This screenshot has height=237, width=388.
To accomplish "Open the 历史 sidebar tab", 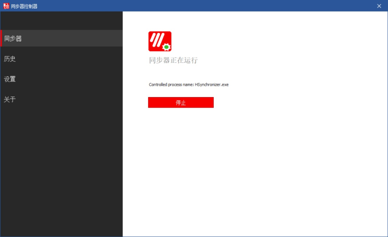I will (x=61, y=59).
